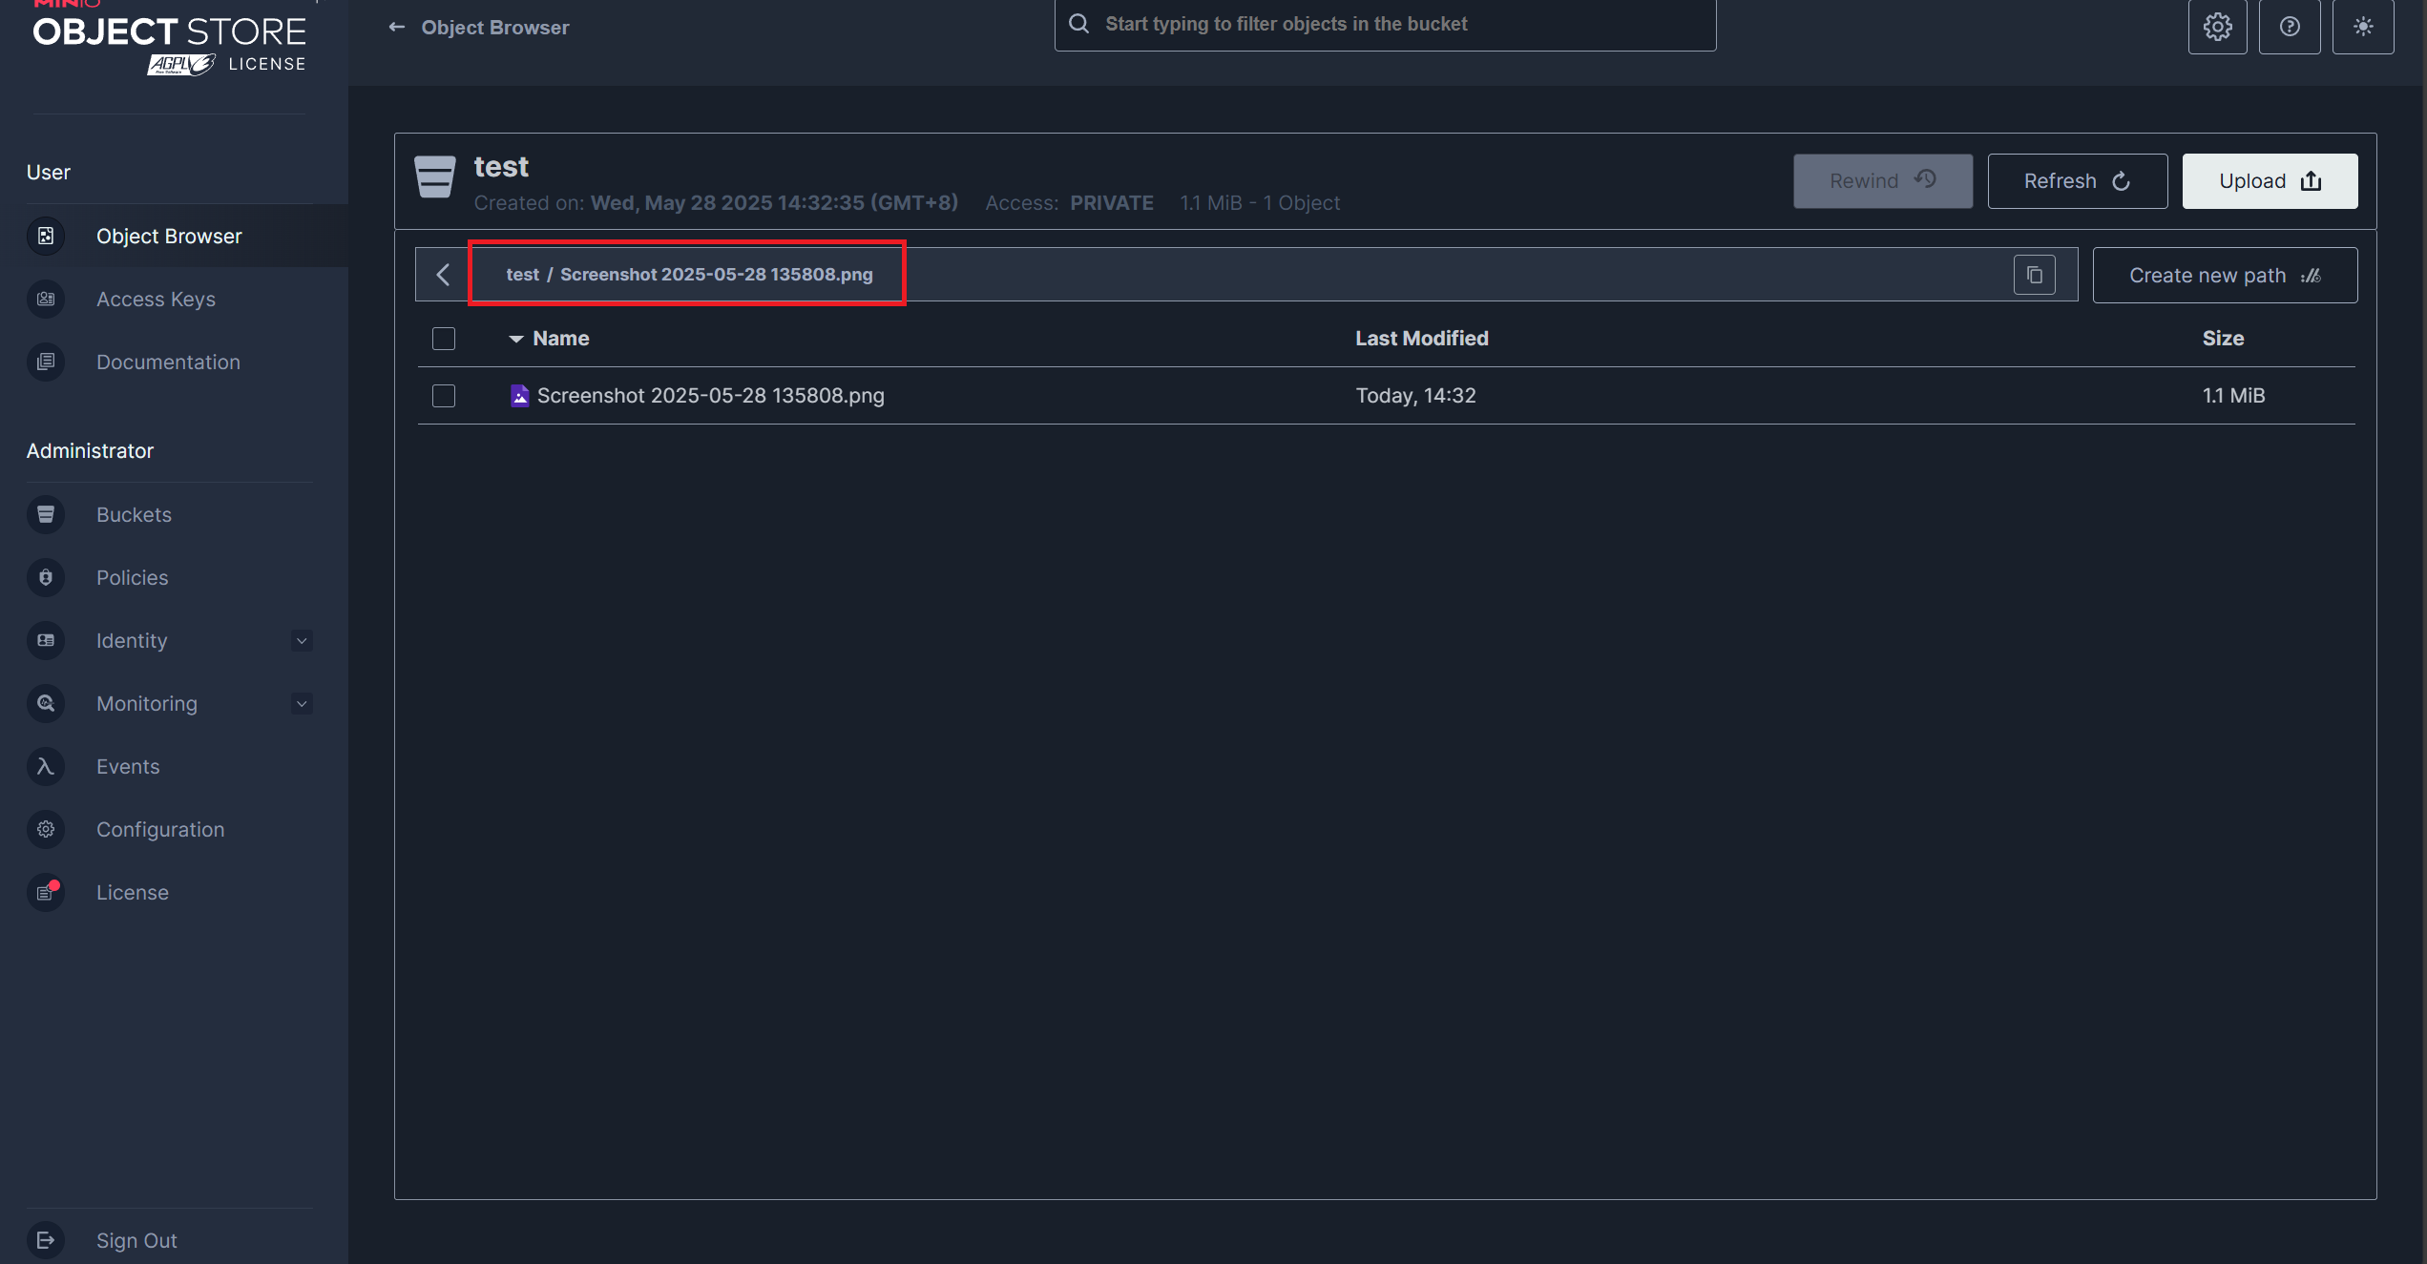Screen dimensions: 2427x1264
Task: Click the Last Modified column header
Action: pyautogui.click(x=1421, y=339)
